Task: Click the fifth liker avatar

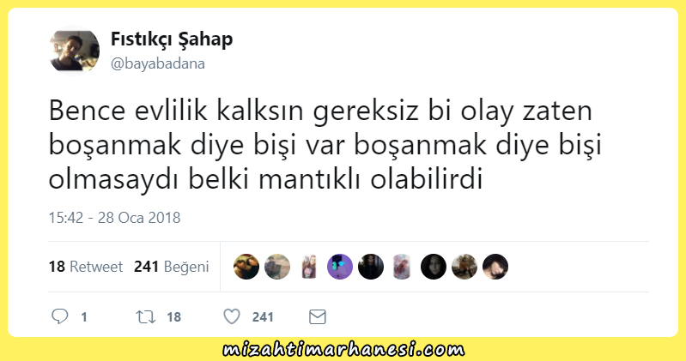Action: [x=371, y=267]
